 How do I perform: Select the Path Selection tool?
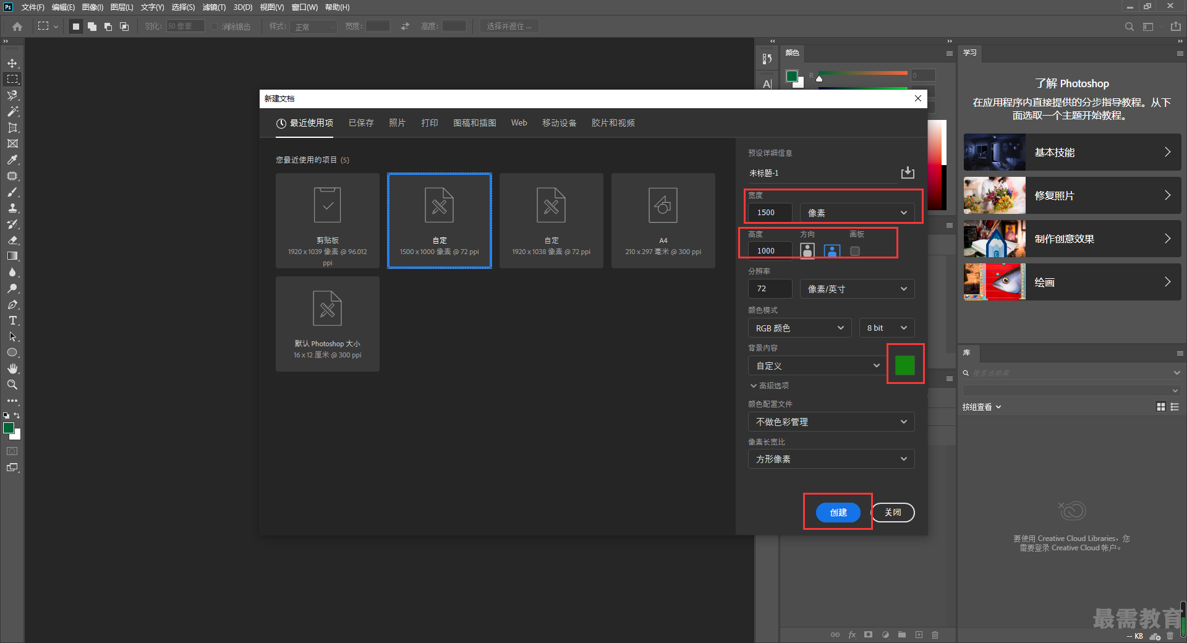[x=12, y=336]
